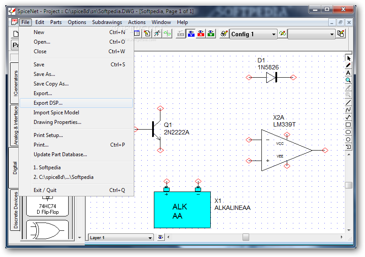Open the Actions menu
Screen dimensions: 365x257
click(x=137, y=22)
